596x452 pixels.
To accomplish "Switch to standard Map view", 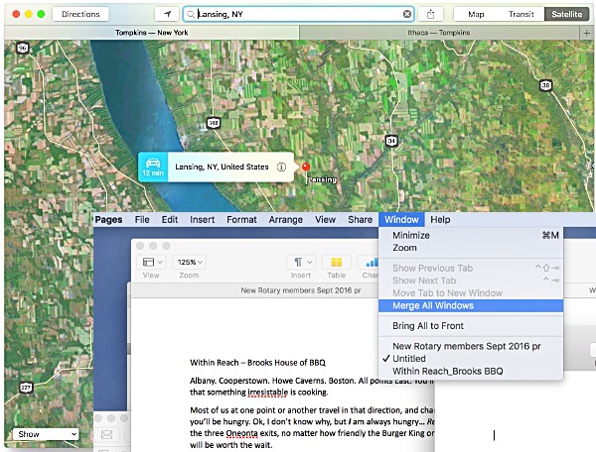I will [x=477, y=14].
